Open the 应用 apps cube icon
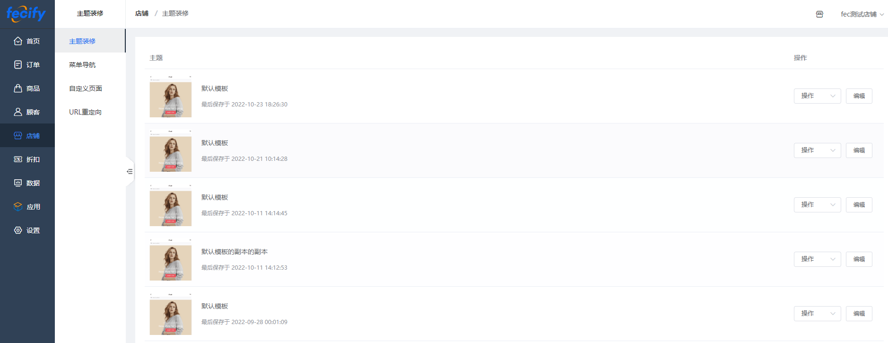888x343 pixels. (x=18, y=207)
